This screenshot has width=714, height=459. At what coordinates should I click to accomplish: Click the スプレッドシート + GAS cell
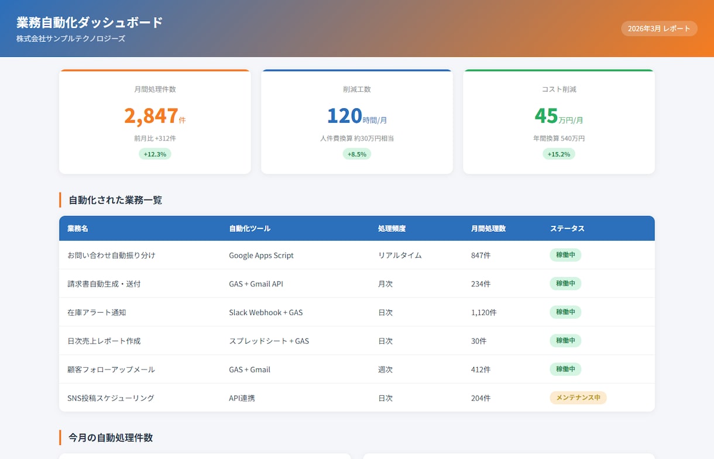tap(269, 341)
